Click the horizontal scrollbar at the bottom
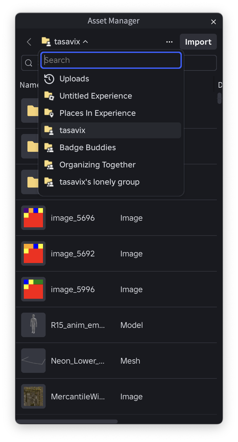The width and height of the screenshot is (238, 442). pyautogui.click(x=67, y=421)
